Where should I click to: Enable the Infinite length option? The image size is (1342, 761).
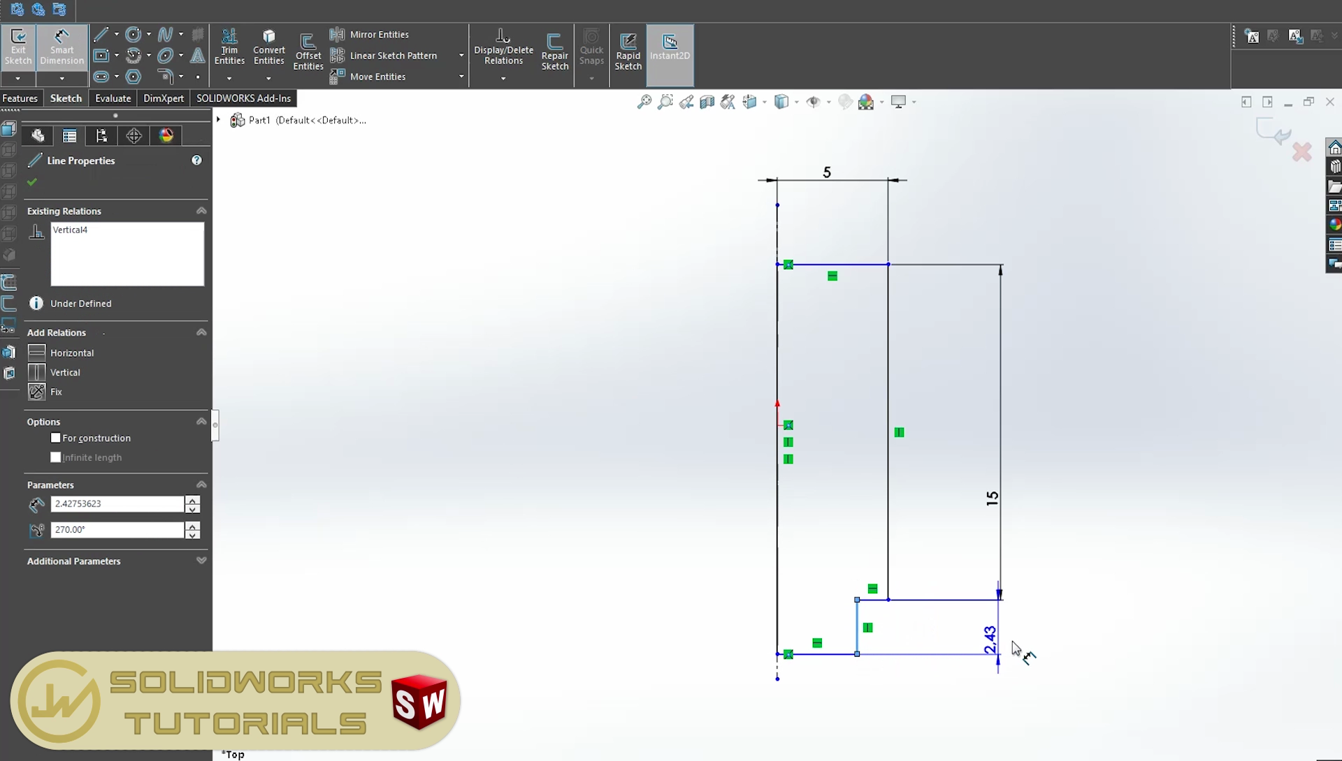[55, 457]
